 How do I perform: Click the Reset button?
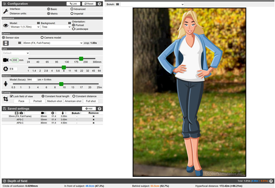click(x=89, y=4)
